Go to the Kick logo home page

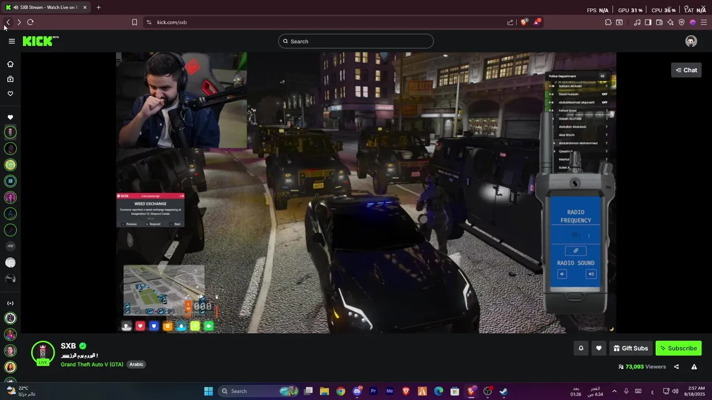40,41
